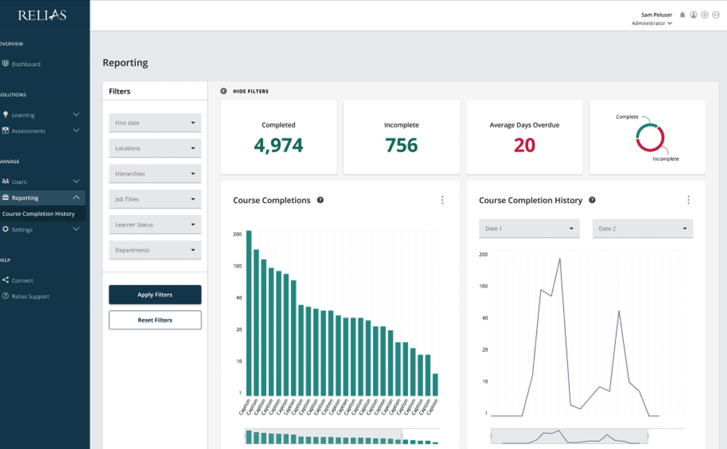Image resolution: width=727 pixels, height=449 pixels.
Task: Click the Course Completions range slider
Action: tap(323, 436)
